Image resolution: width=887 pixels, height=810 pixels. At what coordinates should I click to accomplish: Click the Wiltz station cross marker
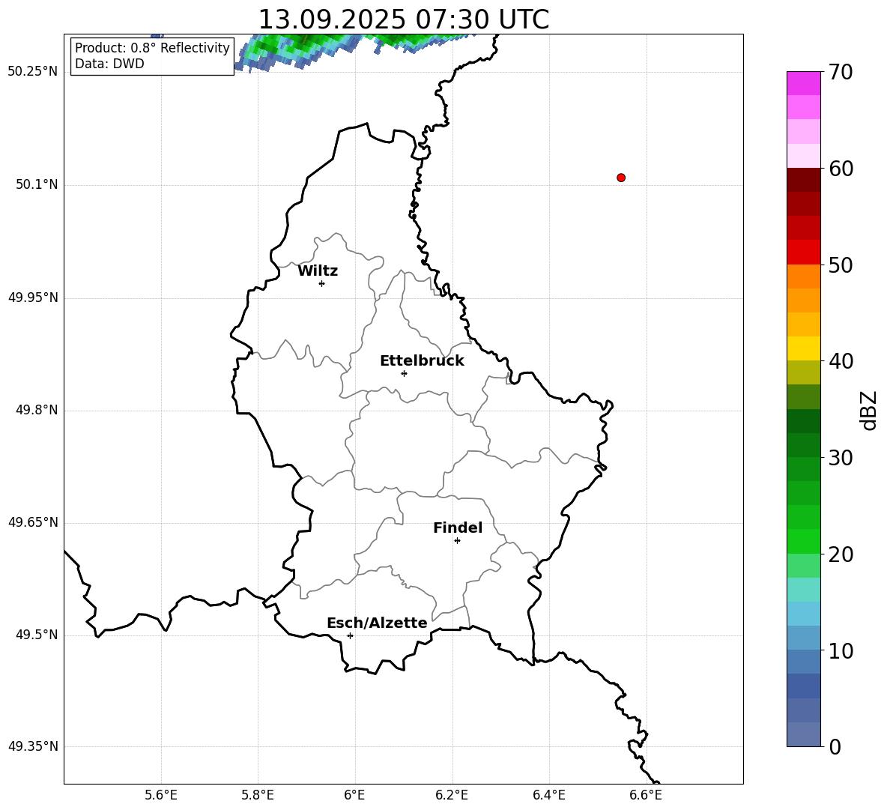click(x=322, y=283)
